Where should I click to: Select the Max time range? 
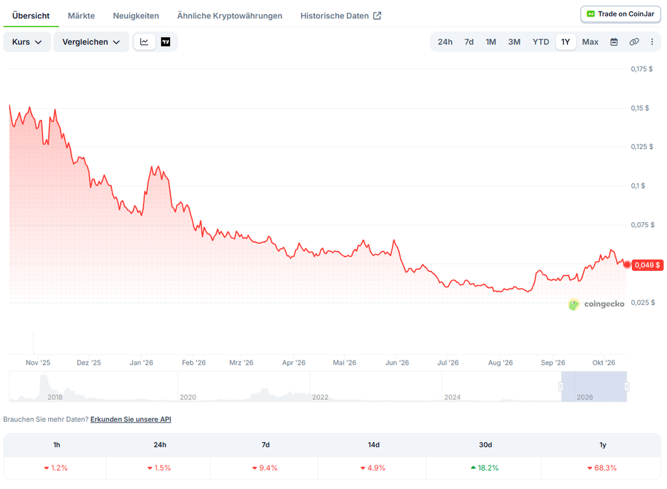590,42
